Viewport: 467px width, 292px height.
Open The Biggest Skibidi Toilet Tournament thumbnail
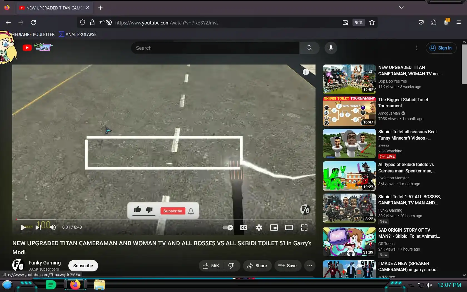[x=349, y=111]
